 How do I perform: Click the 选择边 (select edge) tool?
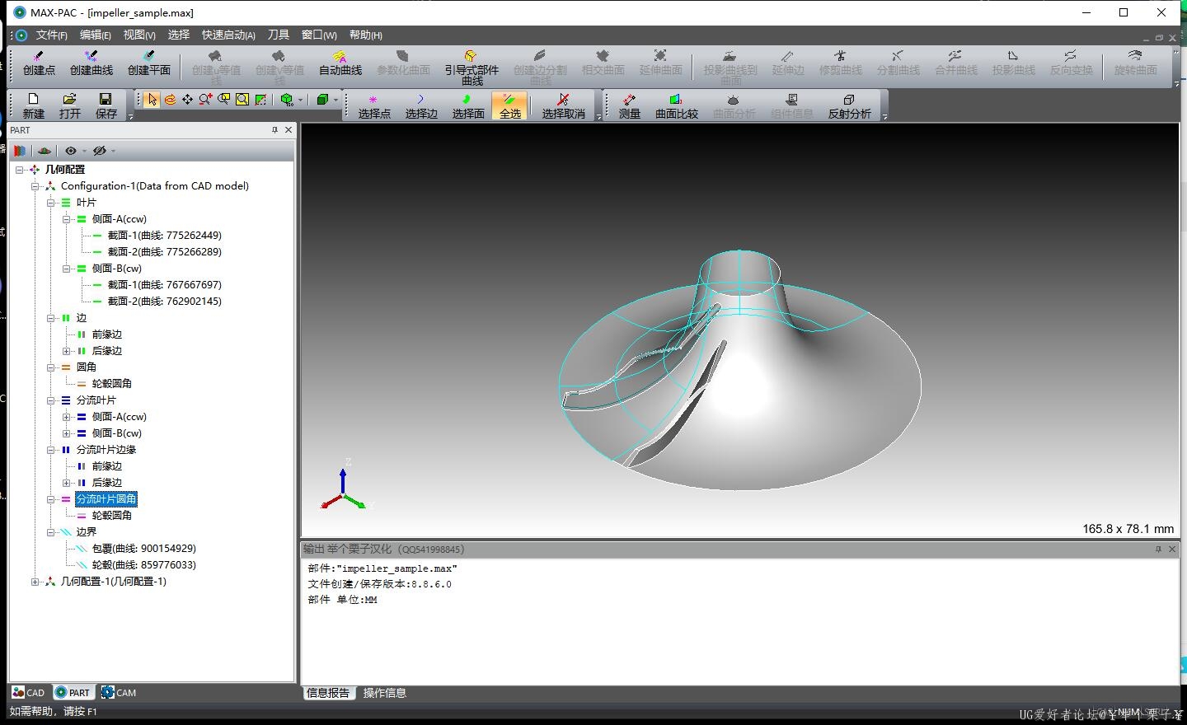click(421, 106)
